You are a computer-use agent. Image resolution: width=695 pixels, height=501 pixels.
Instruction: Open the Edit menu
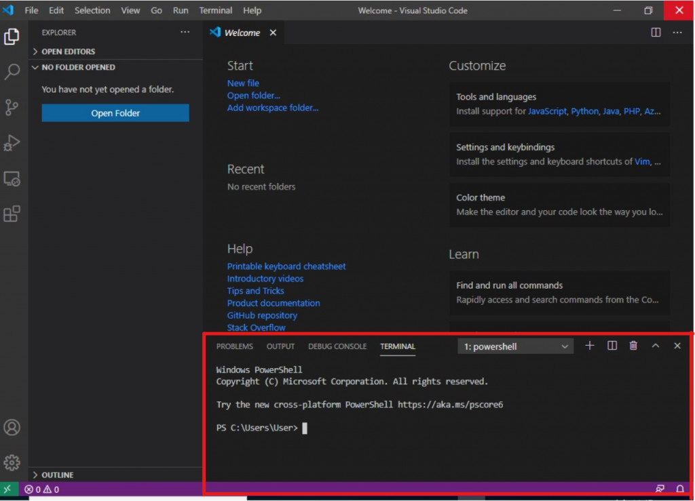[56, 10]
